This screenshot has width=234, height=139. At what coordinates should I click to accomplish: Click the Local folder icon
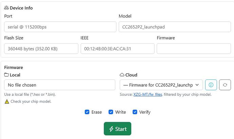[6, 74]
